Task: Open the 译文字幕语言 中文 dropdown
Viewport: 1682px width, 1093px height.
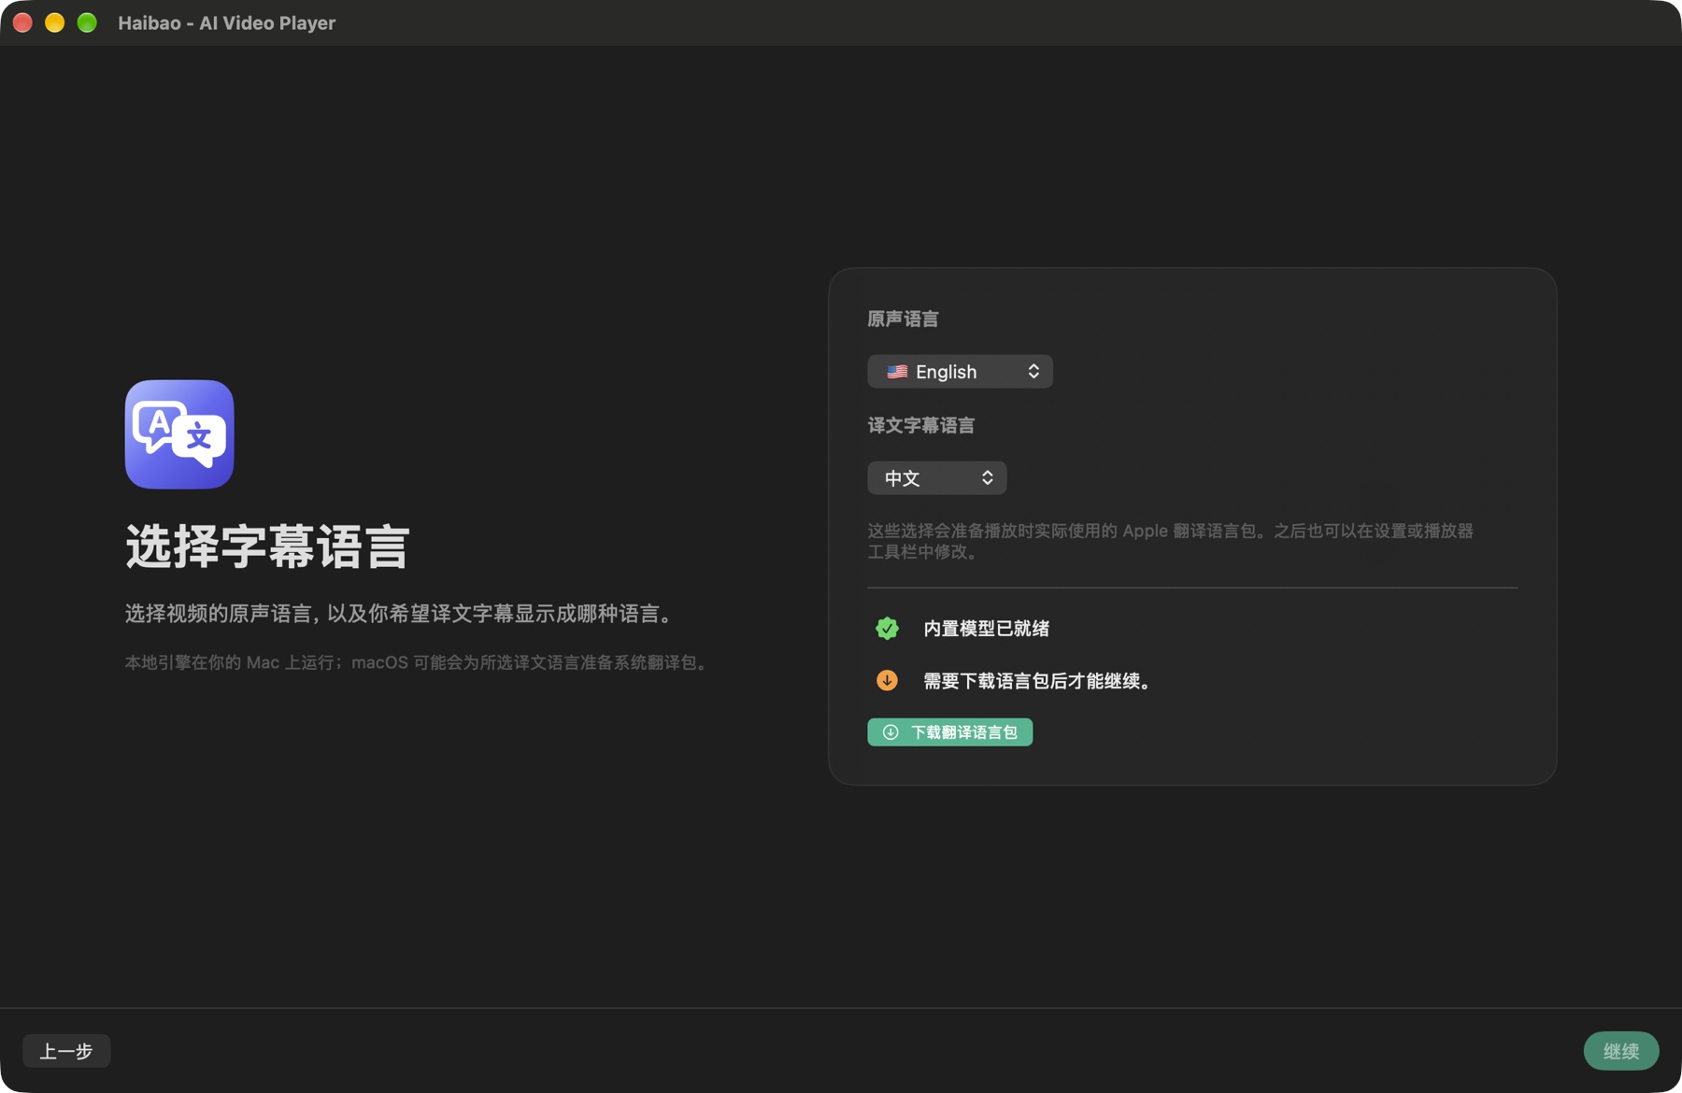Action: pos(936,478)
